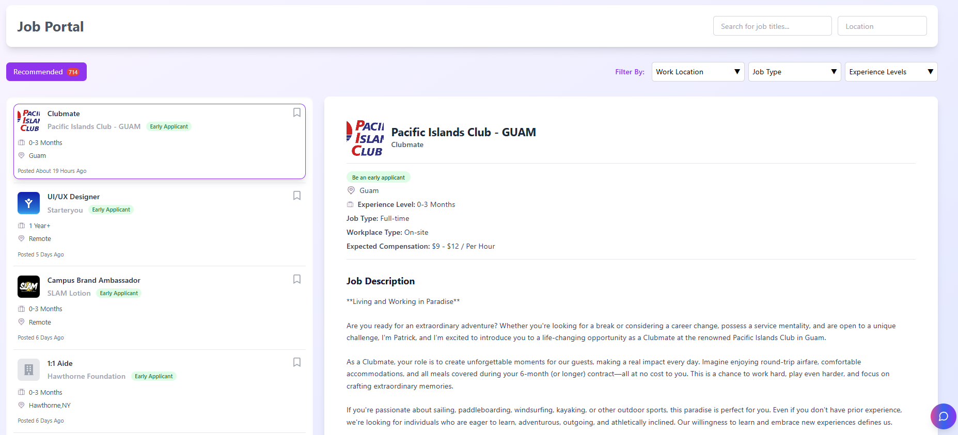Click large Pacific Islands Club logo in details
Viewport: 958px width, 435px height.
tap(365, 138)
